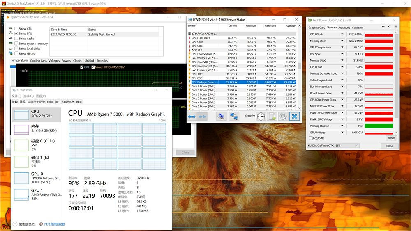Click the red GPU Temperature graph bar
Screen dimensions: 411x231
tap(379, 47)
